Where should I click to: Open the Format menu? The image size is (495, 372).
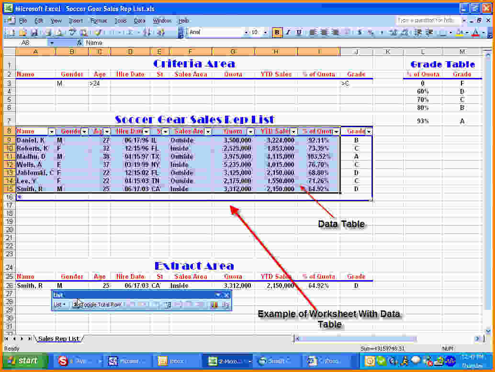(x=99, y=21)
